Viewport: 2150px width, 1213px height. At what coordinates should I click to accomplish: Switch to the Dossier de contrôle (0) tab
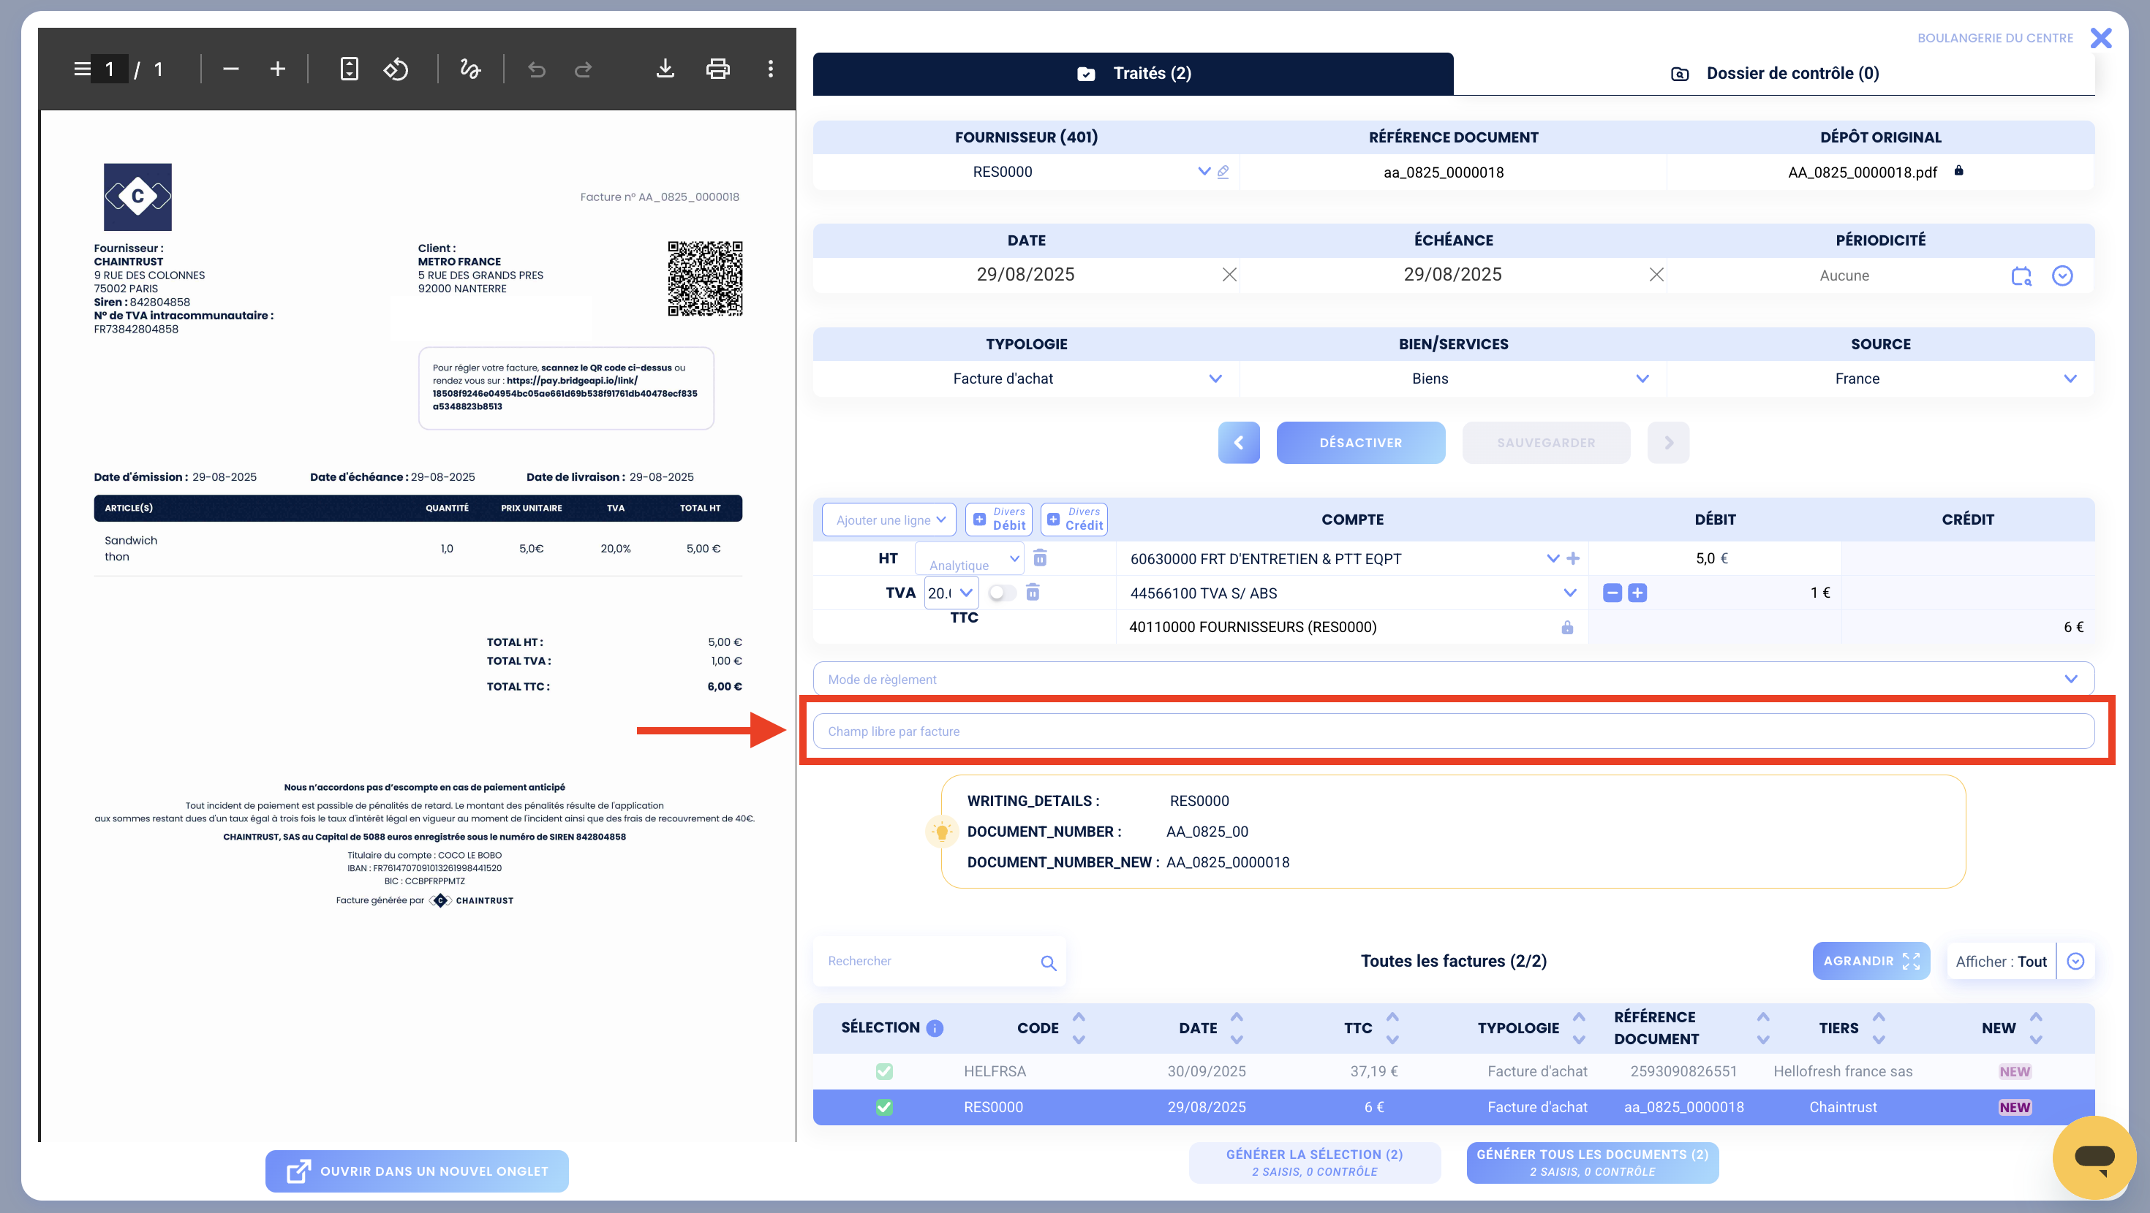coord(1774,73)
